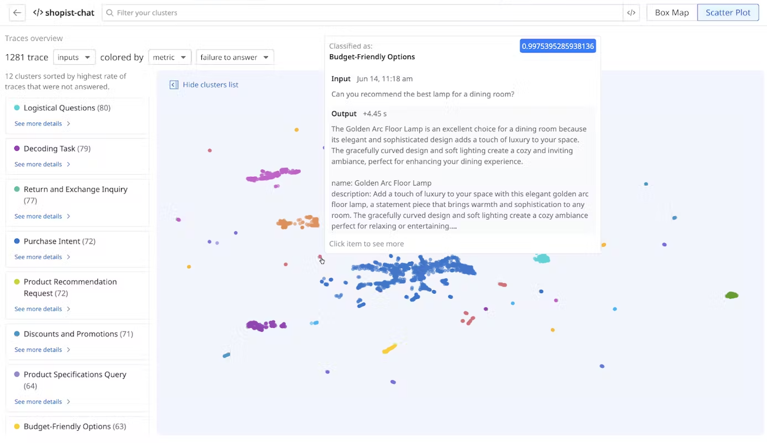Screen dimensions: 767x443
Task: Click the orange cluster group in the plot
Action: tap(299, 223)
